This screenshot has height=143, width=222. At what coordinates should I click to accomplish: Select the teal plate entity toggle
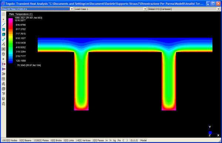[4, 29]
